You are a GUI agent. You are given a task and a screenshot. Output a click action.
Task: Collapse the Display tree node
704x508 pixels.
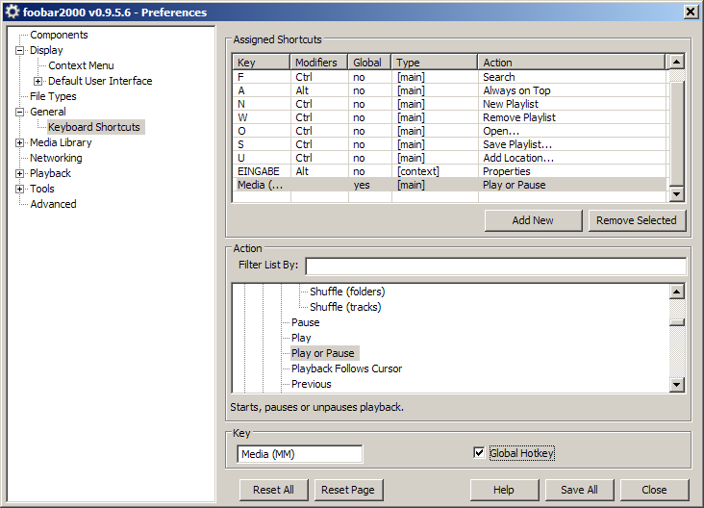pyautogui.click(x=20, y=50)
